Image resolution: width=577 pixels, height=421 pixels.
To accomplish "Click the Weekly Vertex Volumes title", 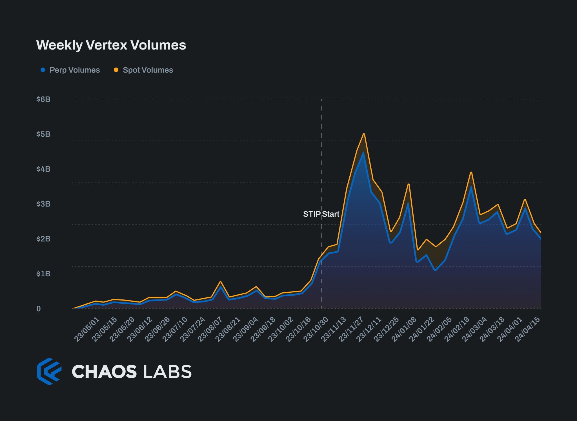I will coord(111,45).
